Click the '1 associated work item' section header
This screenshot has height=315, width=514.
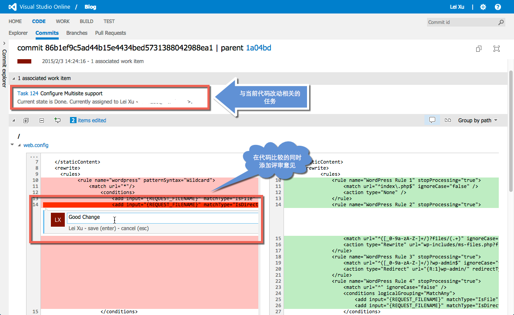coord(44,78)
